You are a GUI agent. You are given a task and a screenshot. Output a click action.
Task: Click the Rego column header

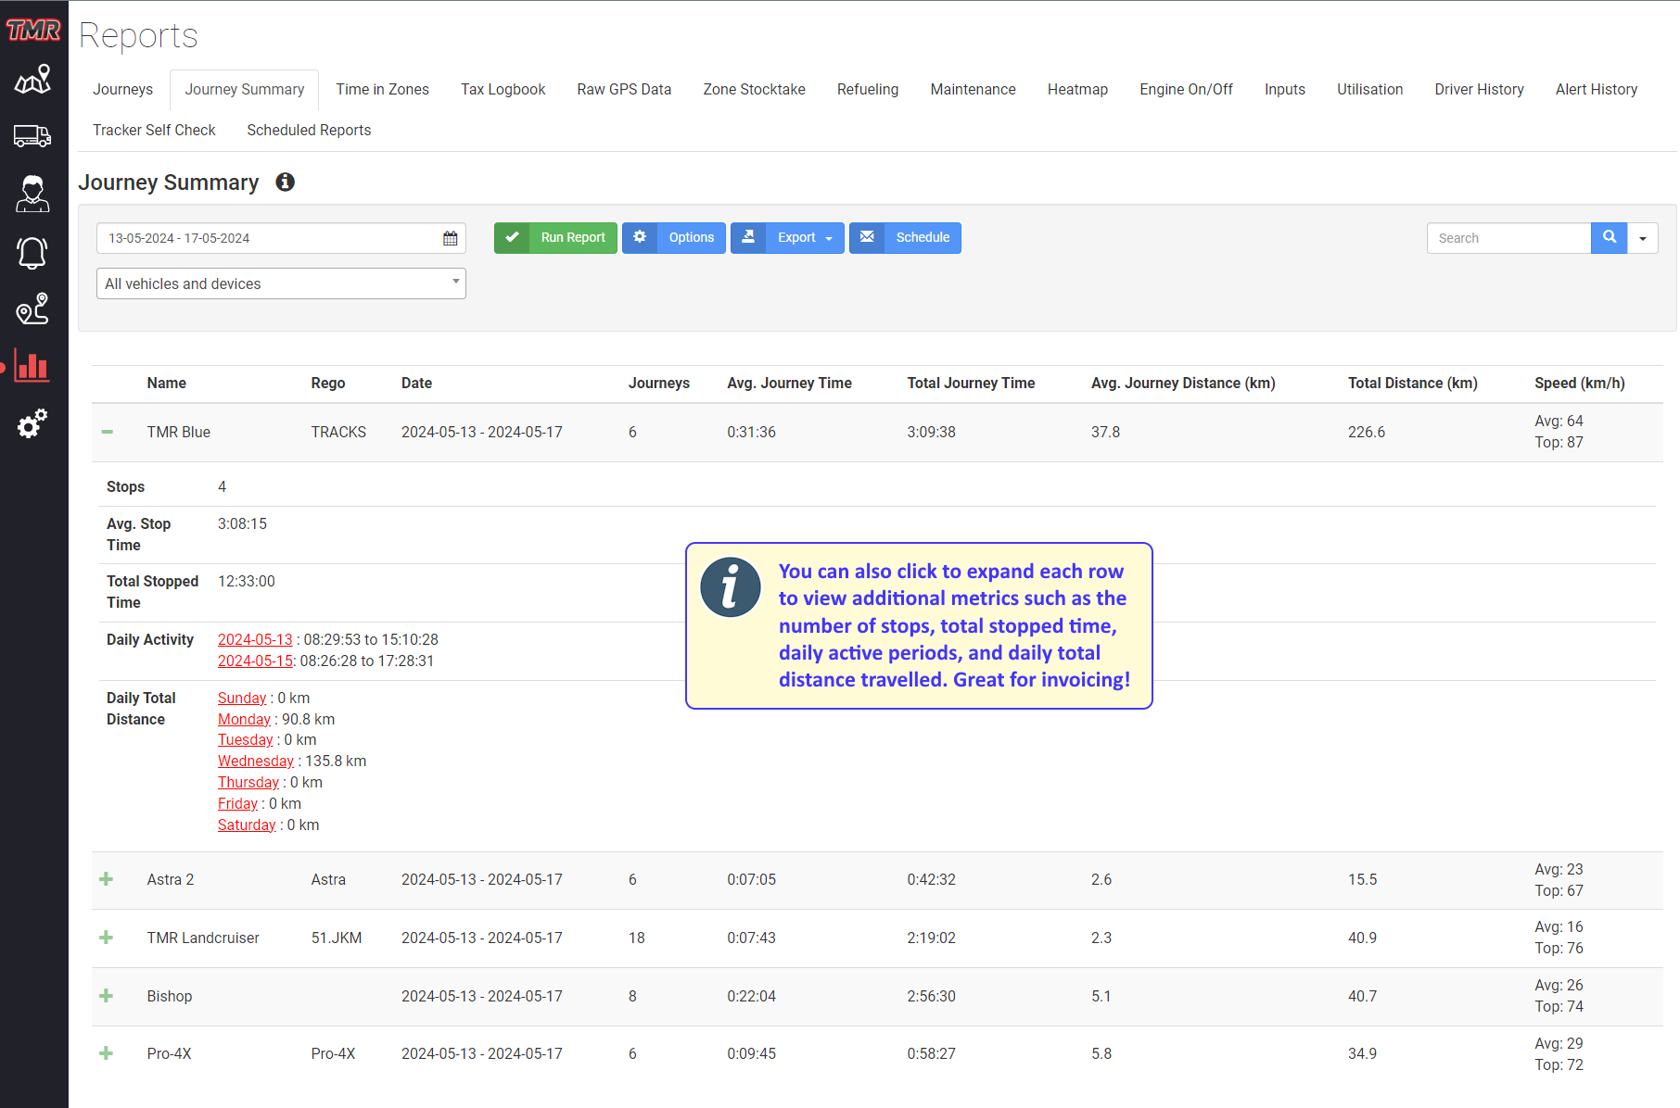point(328,384)
